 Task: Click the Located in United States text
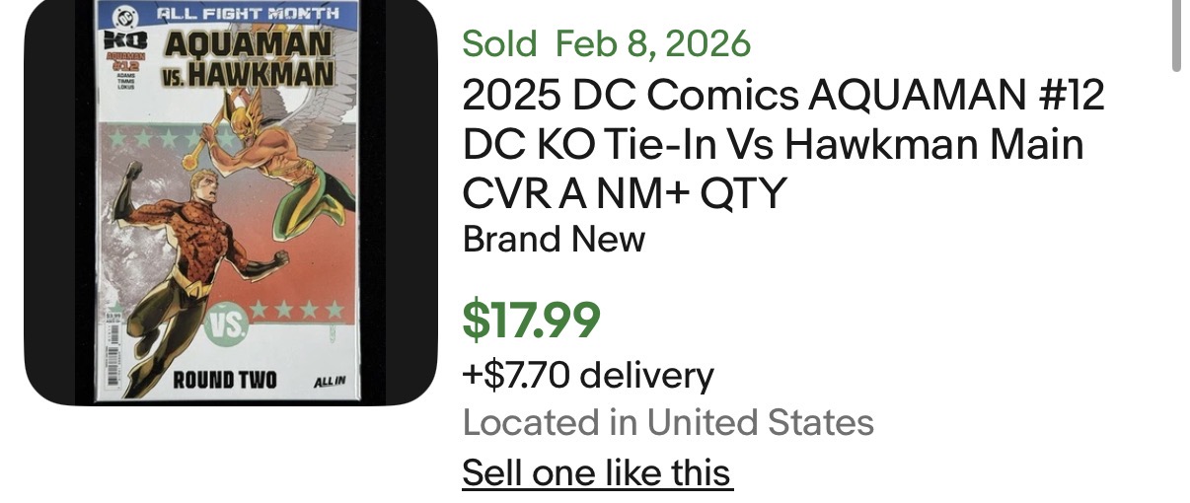click(x=668, y=422)
